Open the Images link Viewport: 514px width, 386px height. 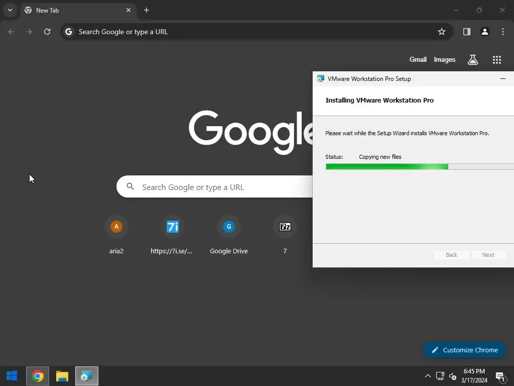(445, 60)
